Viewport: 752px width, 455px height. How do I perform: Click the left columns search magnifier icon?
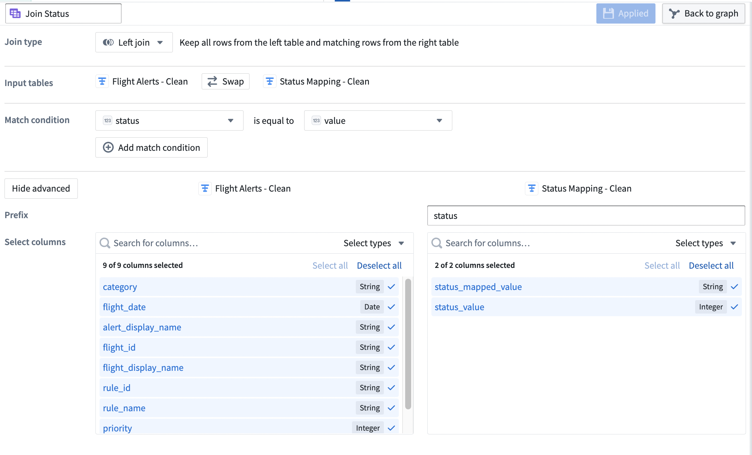pyautogui.click(x=105, y=243)
